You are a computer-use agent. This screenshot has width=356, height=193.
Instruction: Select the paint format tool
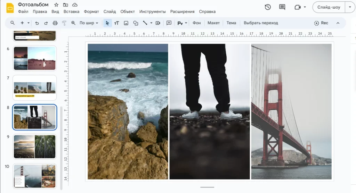point(64,23)
